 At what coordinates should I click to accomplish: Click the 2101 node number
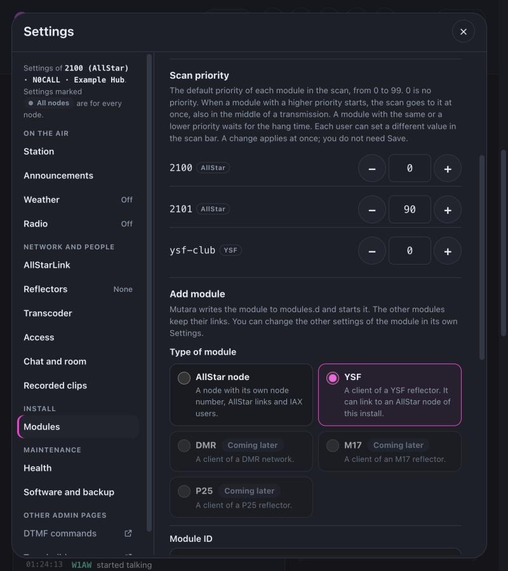[181, 209]
